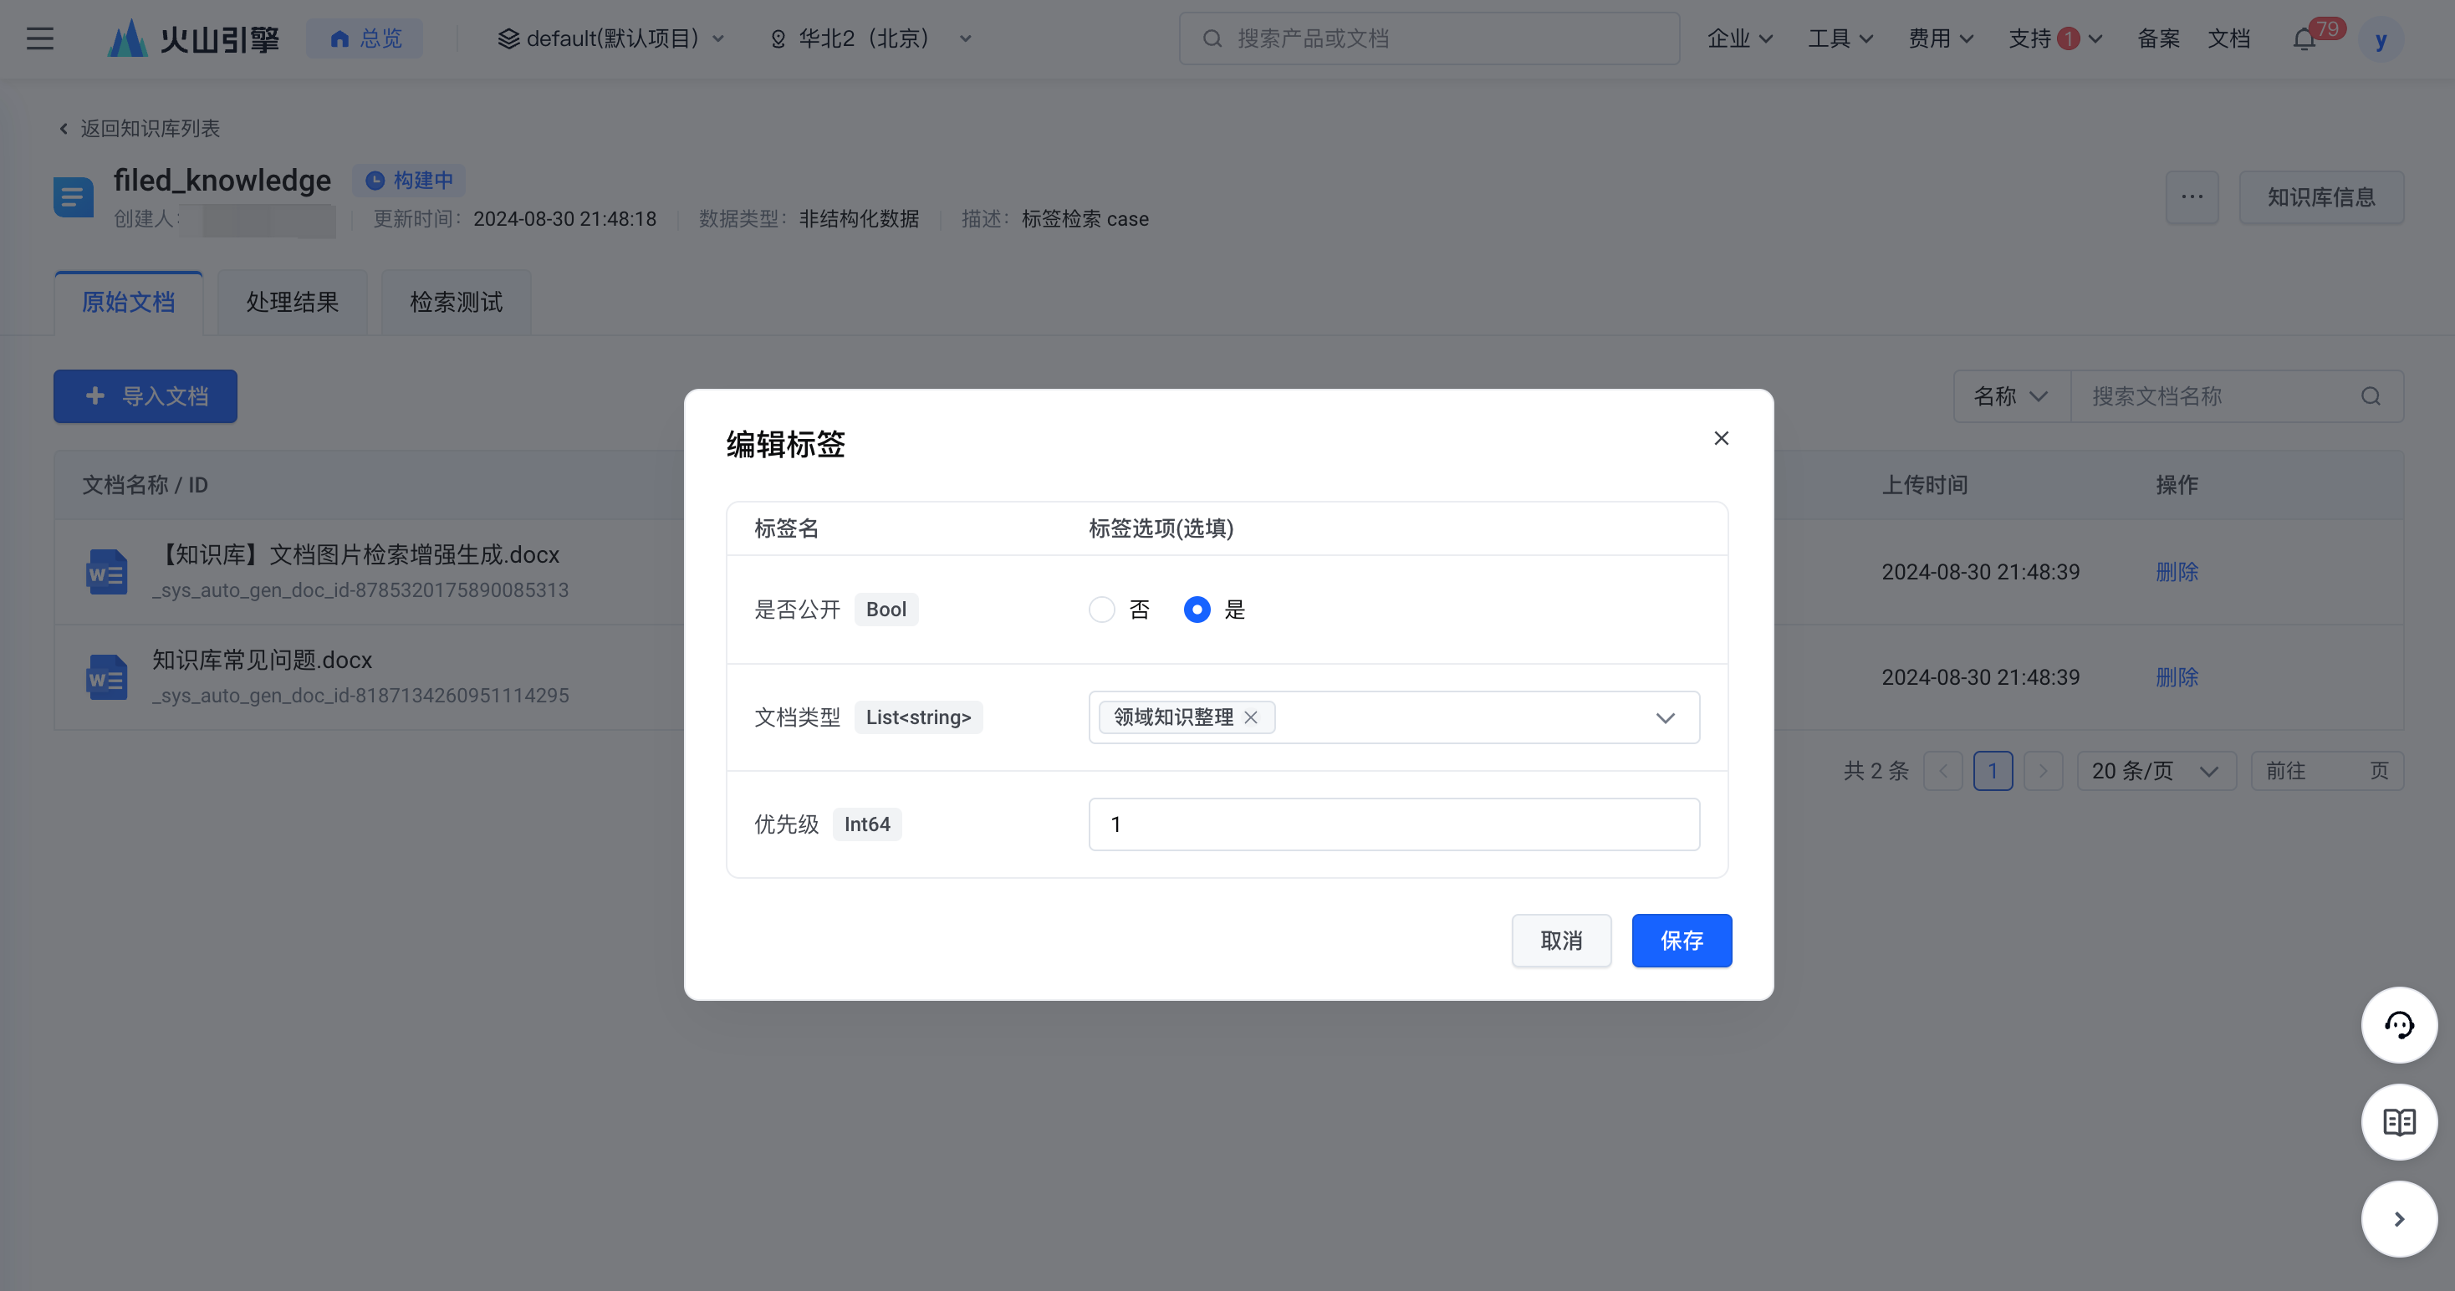This screenshot has width=2455, height=1291.
Task: Close the 编辑标签 dialog
Action: (x=1721, y=438)
